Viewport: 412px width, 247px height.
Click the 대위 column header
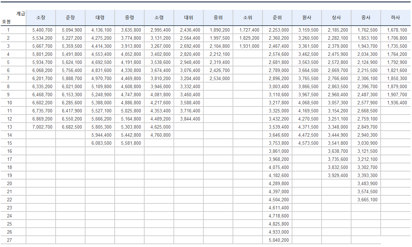click(189, 18)
